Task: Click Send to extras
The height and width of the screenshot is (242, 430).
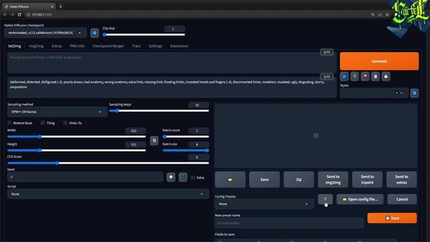Action: tap(402, 179)
